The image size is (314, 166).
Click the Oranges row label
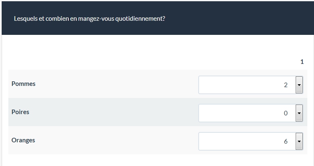point(23,140)
